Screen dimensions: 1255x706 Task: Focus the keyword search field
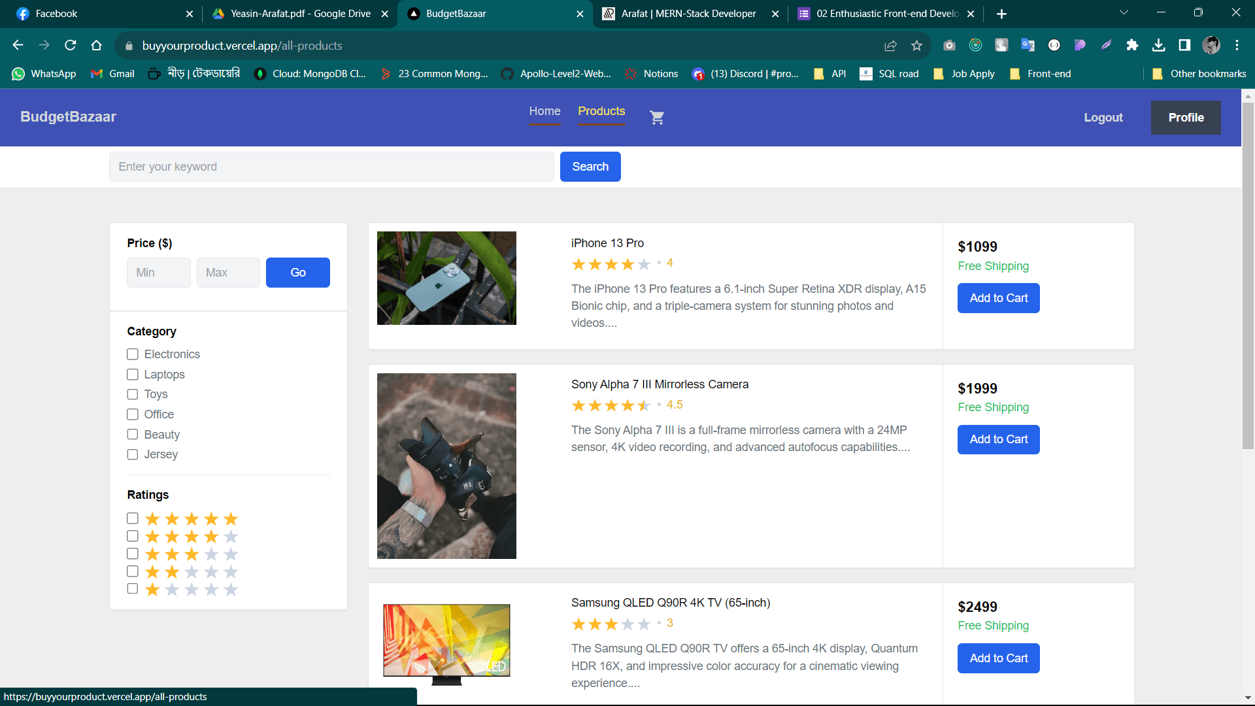click(331, 167)
